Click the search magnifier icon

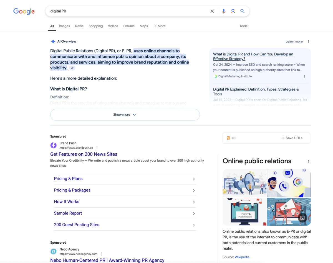click(242, 11)
